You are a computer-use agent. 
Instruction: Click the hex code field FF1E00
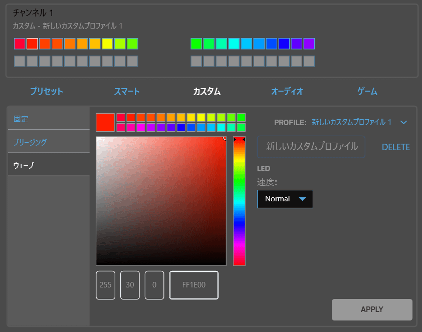tap(194, 285)
